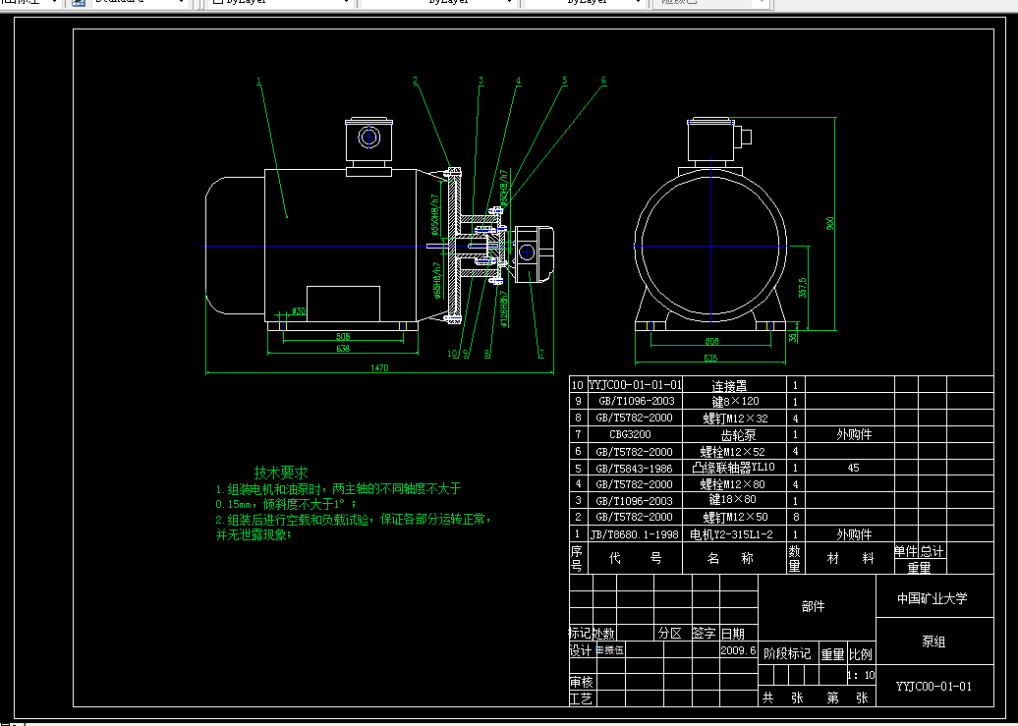Select balloon number 5 leader label
Image resolution: width=1018 pixels, height=726 pixels.
(565, 82)
